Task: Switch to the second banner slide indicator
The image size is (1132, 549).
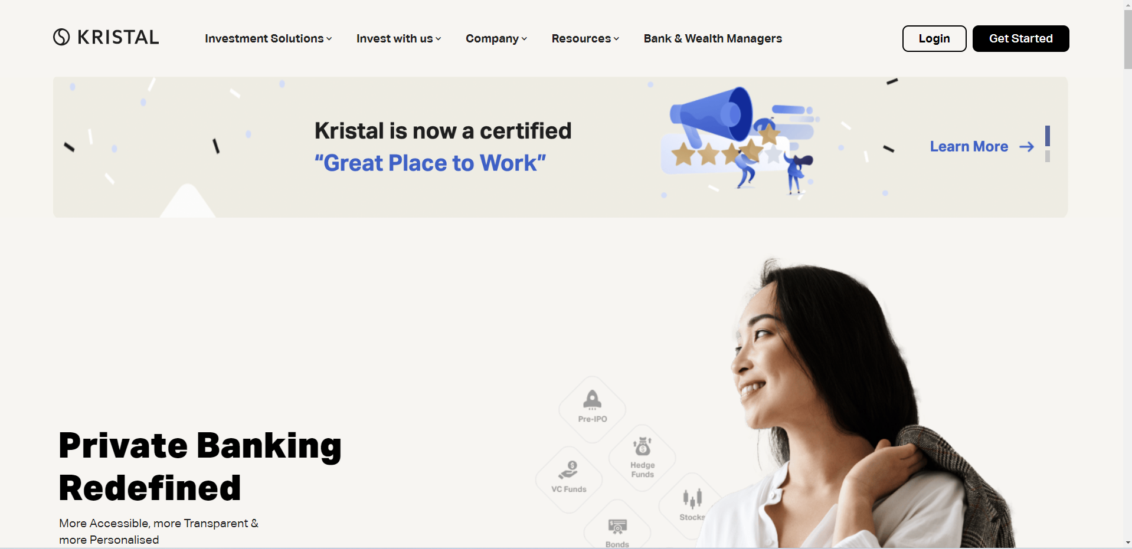Action: point(1048,156)
